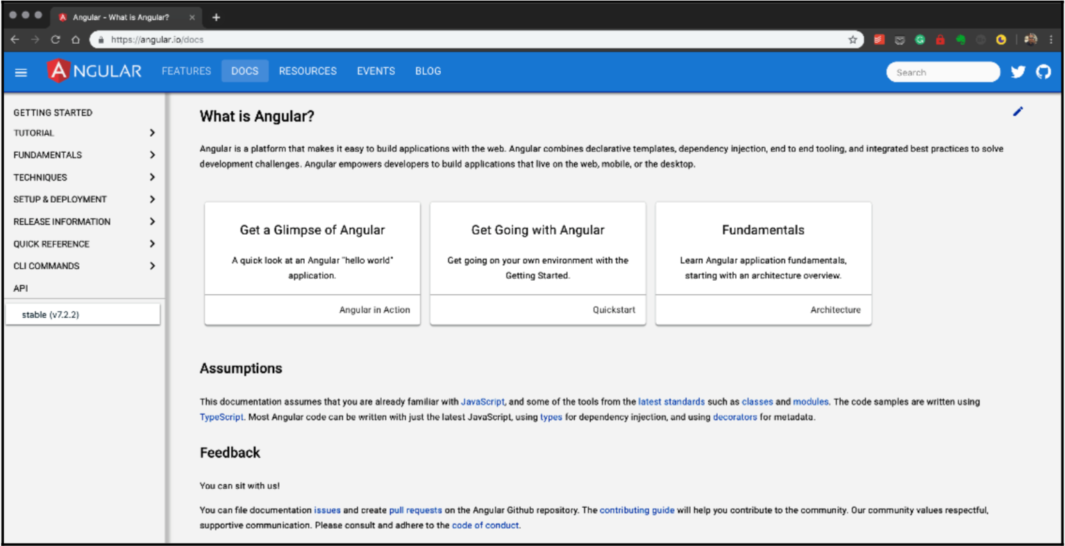This screenshot has height=546, width=1065.
Task: Open API in the sidebar
Action: [21, 288]
